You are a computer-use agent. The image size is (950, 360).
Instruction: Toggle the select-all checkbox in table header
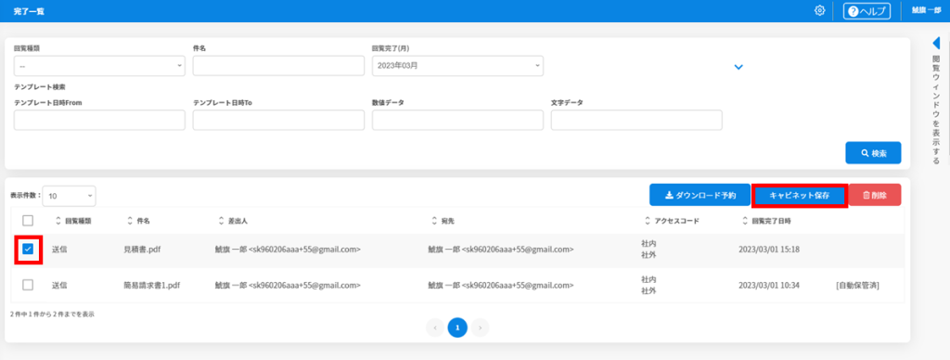tap(28, 221)
